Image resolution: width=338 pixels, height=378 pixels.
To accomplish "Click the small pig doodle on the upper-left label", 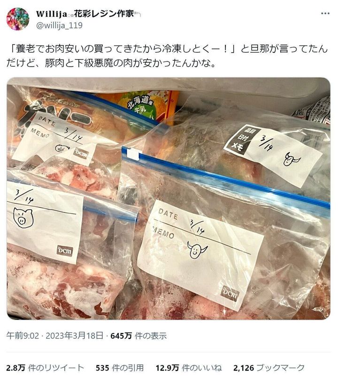I will [x=62, y=148].
